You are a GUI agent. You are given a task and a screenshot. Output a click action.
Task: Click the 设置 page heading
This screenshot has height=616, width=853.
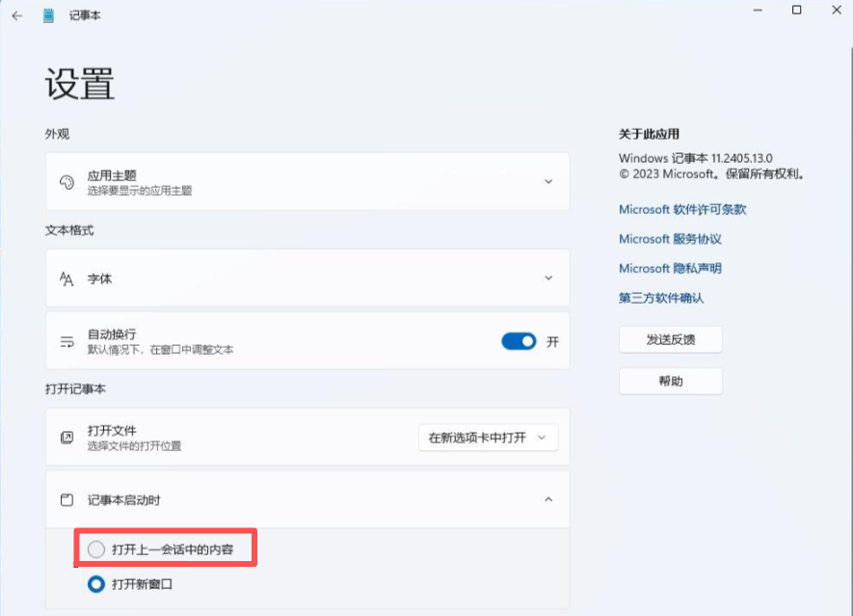click(80, 84)
